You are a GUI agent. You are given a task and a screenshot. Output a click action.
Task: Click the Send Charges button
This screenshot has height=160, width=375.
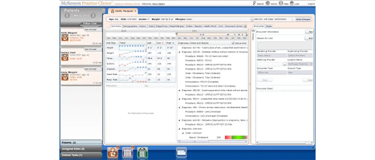click(x=303, y=19)
